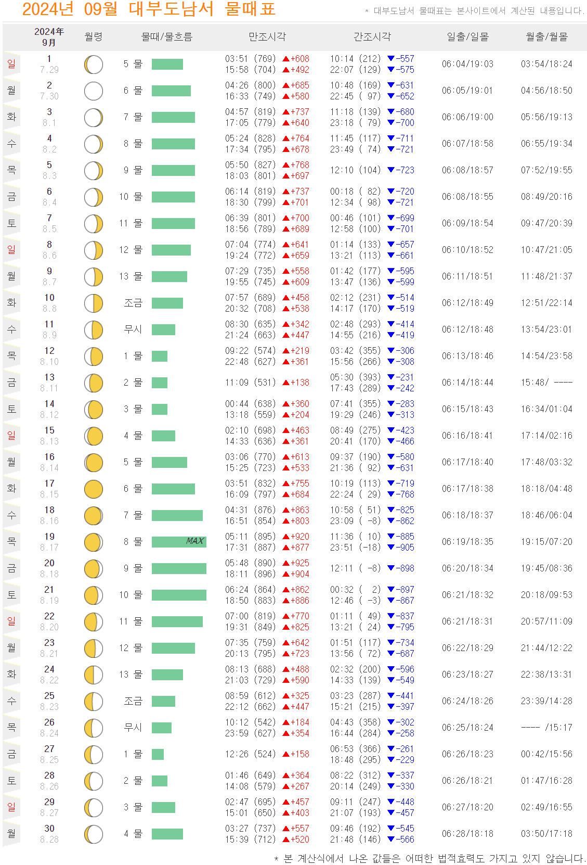
Task: Click the '간조시각' column header
Action: pos(372,37)
